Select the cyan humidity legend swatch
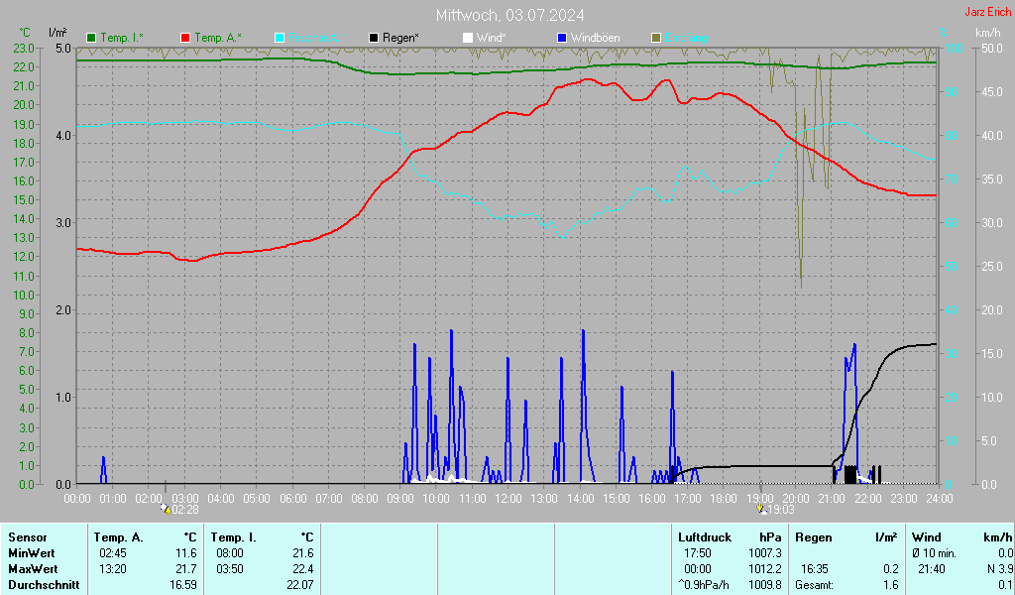This screenshot has width=1015, height=595. pos(280,38)
